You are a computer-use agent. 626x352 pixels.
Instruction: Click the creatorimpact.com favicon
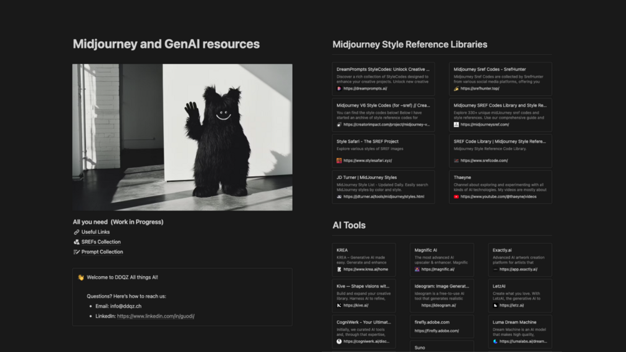[339, 125]
